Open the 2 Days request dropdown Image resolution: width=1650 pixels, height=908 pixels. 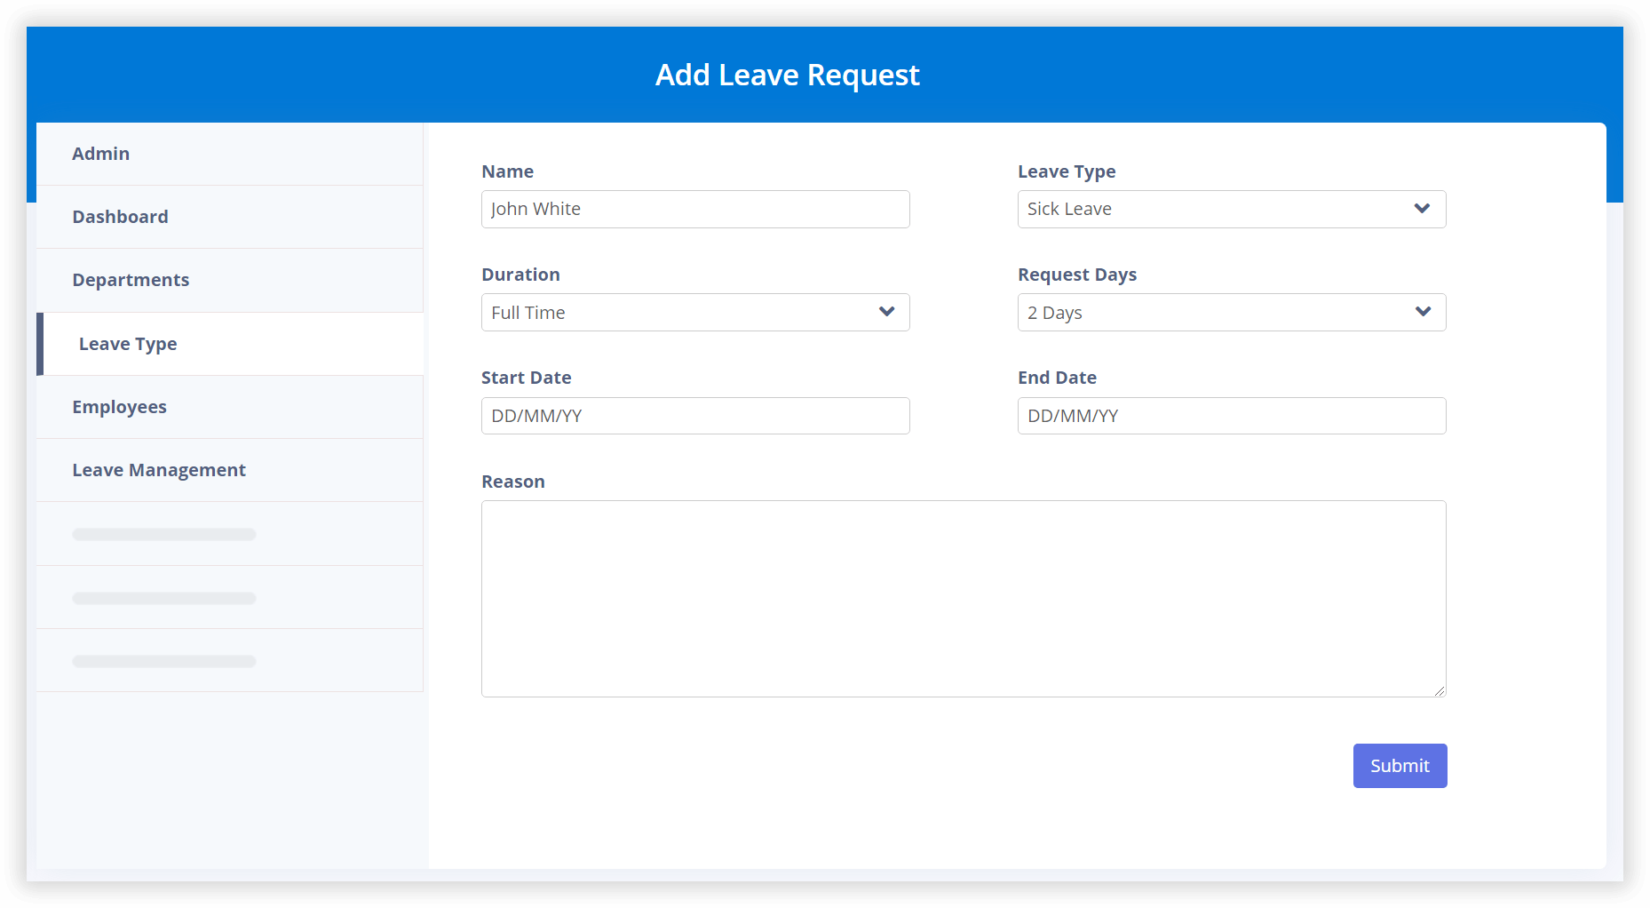tap(1232, 313)
